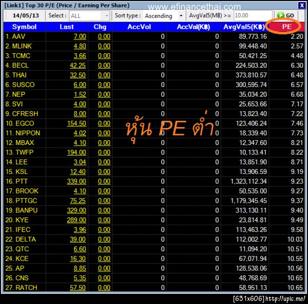Click the last price 7.00 of AAV
This screenshot has height=304, width=308.
[x=80, y=36]
